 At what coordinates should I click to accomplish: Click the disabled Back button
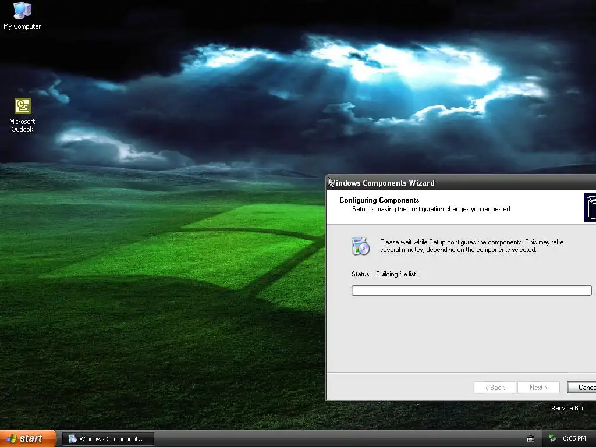tap(495, 387)
